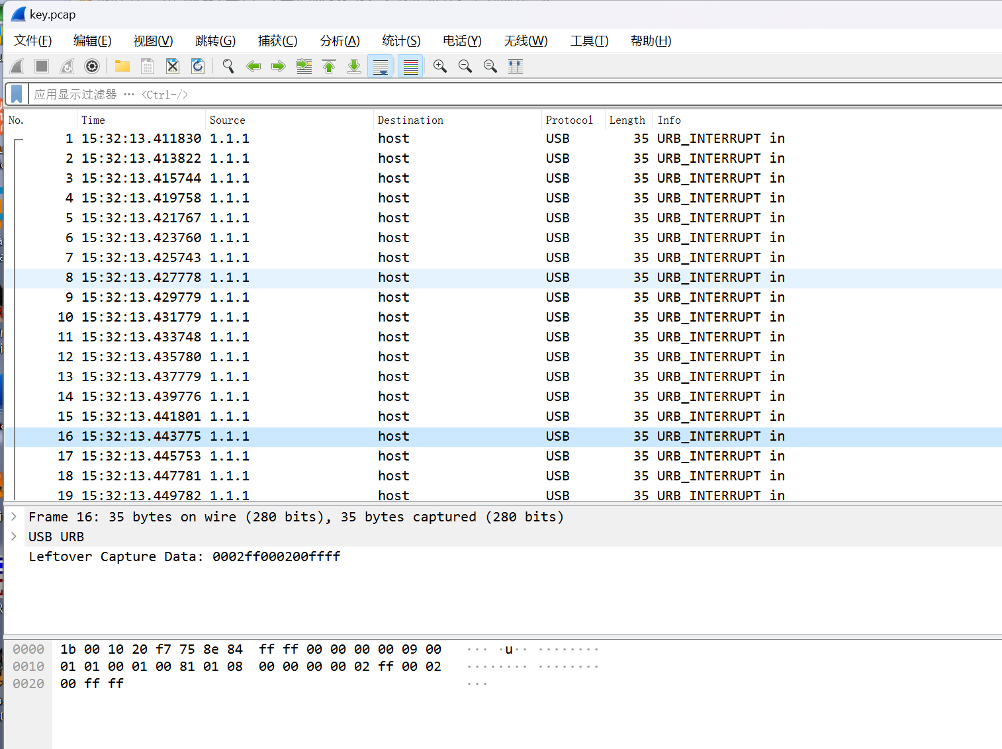This screenshot has width=1002, height=749.
Task: Jump to first packet up-arrow icon
Action: (x=329, y=66)
